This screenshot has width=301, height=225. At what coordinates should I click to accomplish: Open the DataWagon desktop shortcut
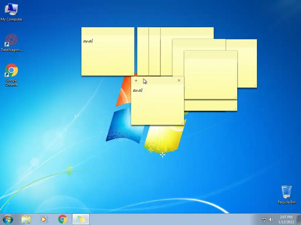[x=11, y=42]
